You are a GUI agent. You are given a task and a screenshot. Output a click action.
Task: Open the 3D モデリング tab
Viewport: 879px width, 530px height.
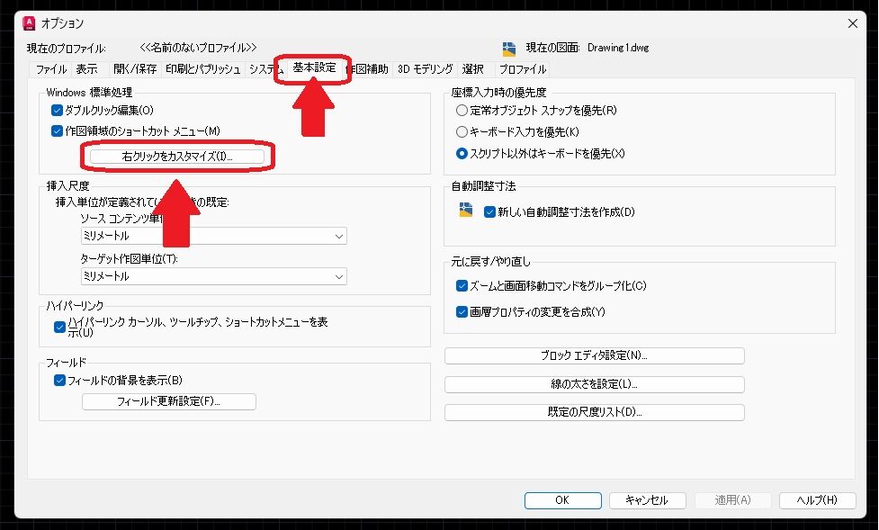coord(425,69)
